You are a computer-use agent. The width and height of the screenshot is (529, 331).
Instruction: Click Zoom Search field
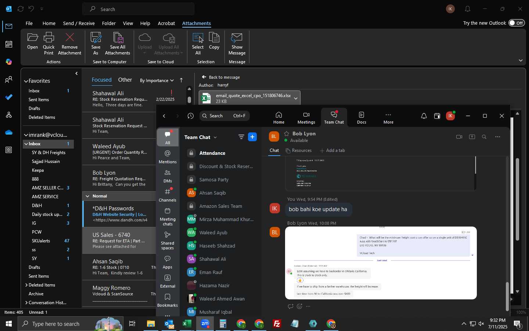[x=224, y=116]
